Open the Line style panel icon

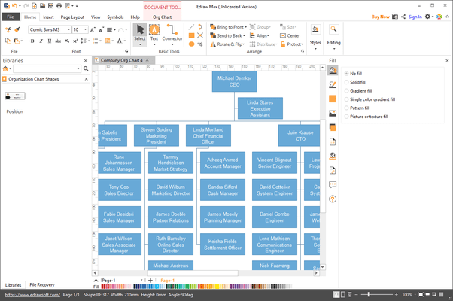point(333,84)
